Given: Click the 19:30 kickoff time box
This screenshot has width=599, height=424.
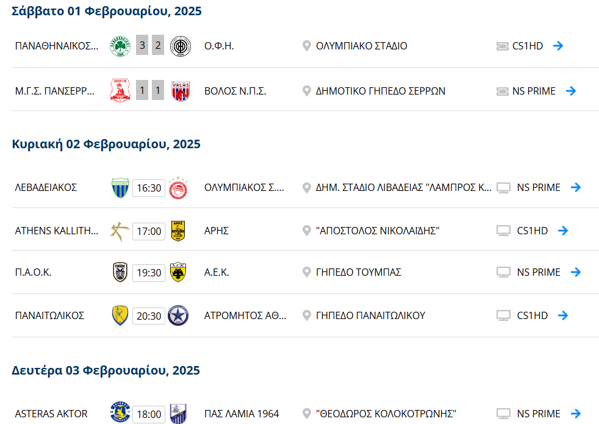Looking at the screenshot, I should pos(149,273).
